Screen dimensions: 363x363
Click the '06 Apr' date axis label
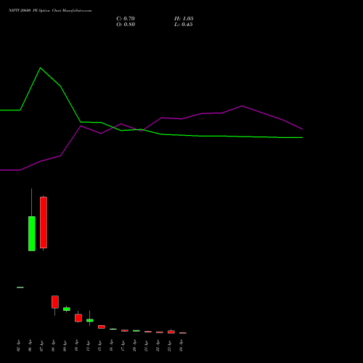(30, 346)
